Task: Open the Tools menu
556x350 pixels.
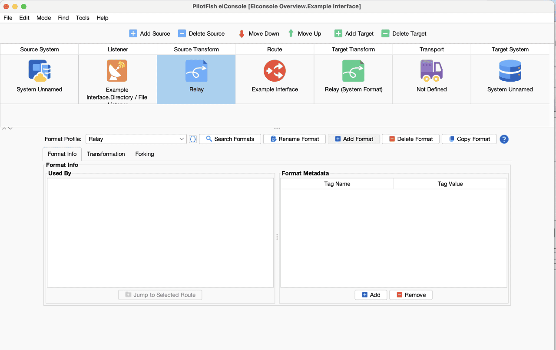Action: pos(83,18)
